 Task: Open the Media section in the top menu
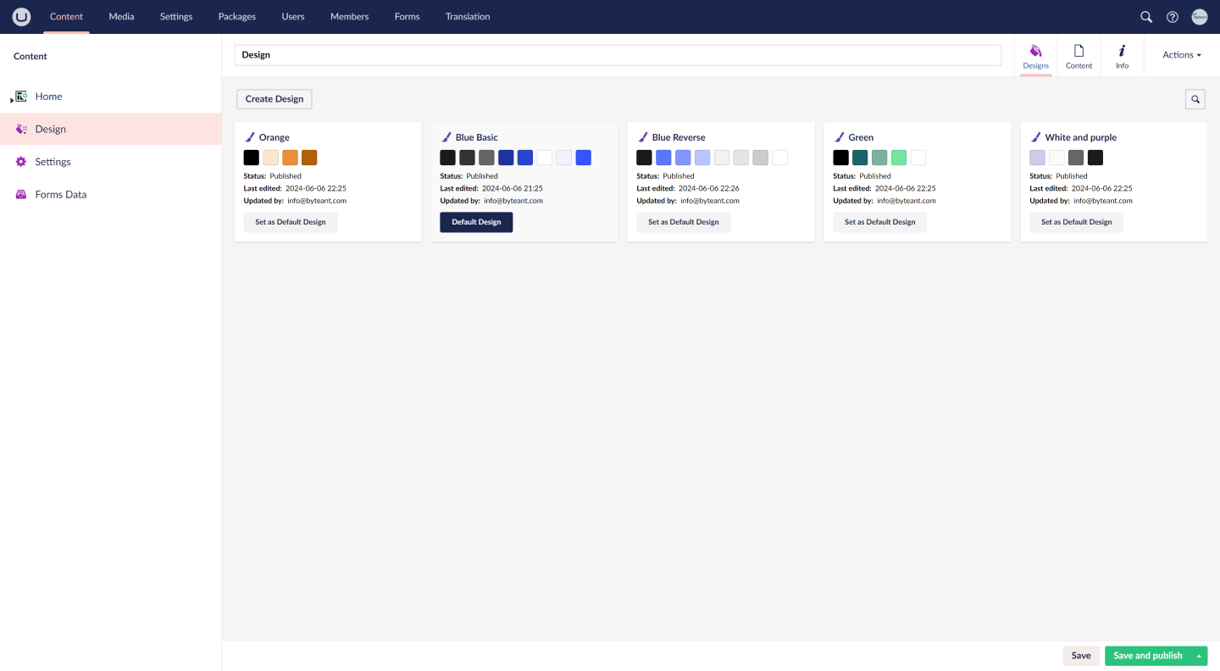click(120, 16)
